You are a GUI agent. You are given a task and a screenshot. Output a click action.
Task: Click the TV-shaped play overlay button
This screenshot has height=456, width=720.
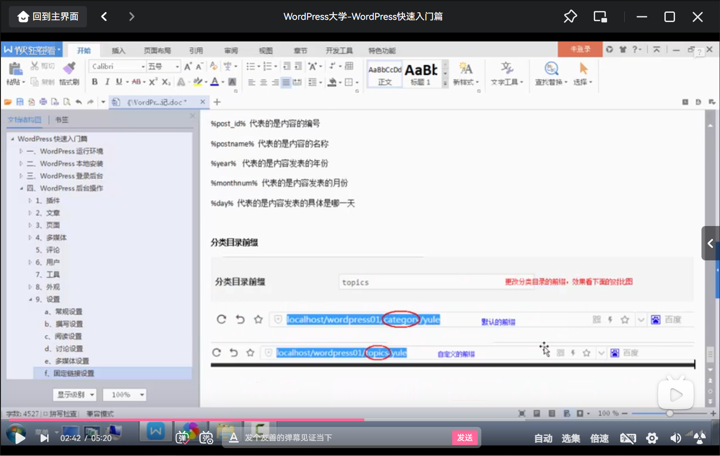676,393
